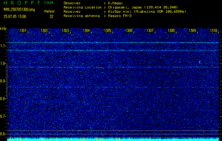
Task: Click the Observer field label
Action: (72, 3)
